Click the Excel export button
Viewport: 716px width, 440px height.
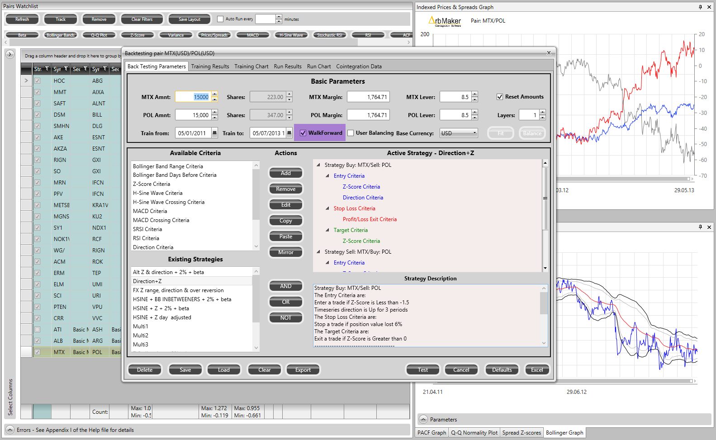[537, 370]
